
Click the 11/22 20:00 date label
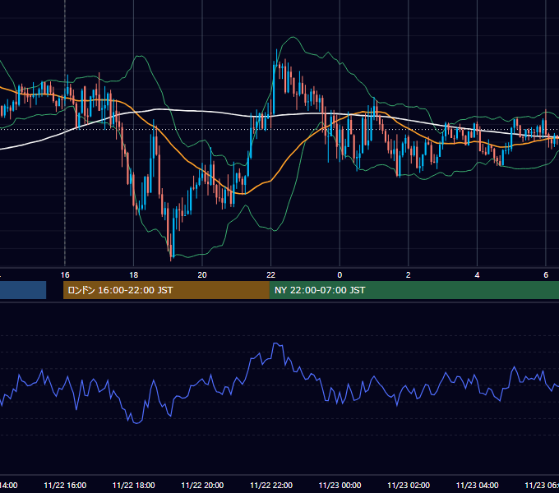pyautogui.click(x=202, y=485)
